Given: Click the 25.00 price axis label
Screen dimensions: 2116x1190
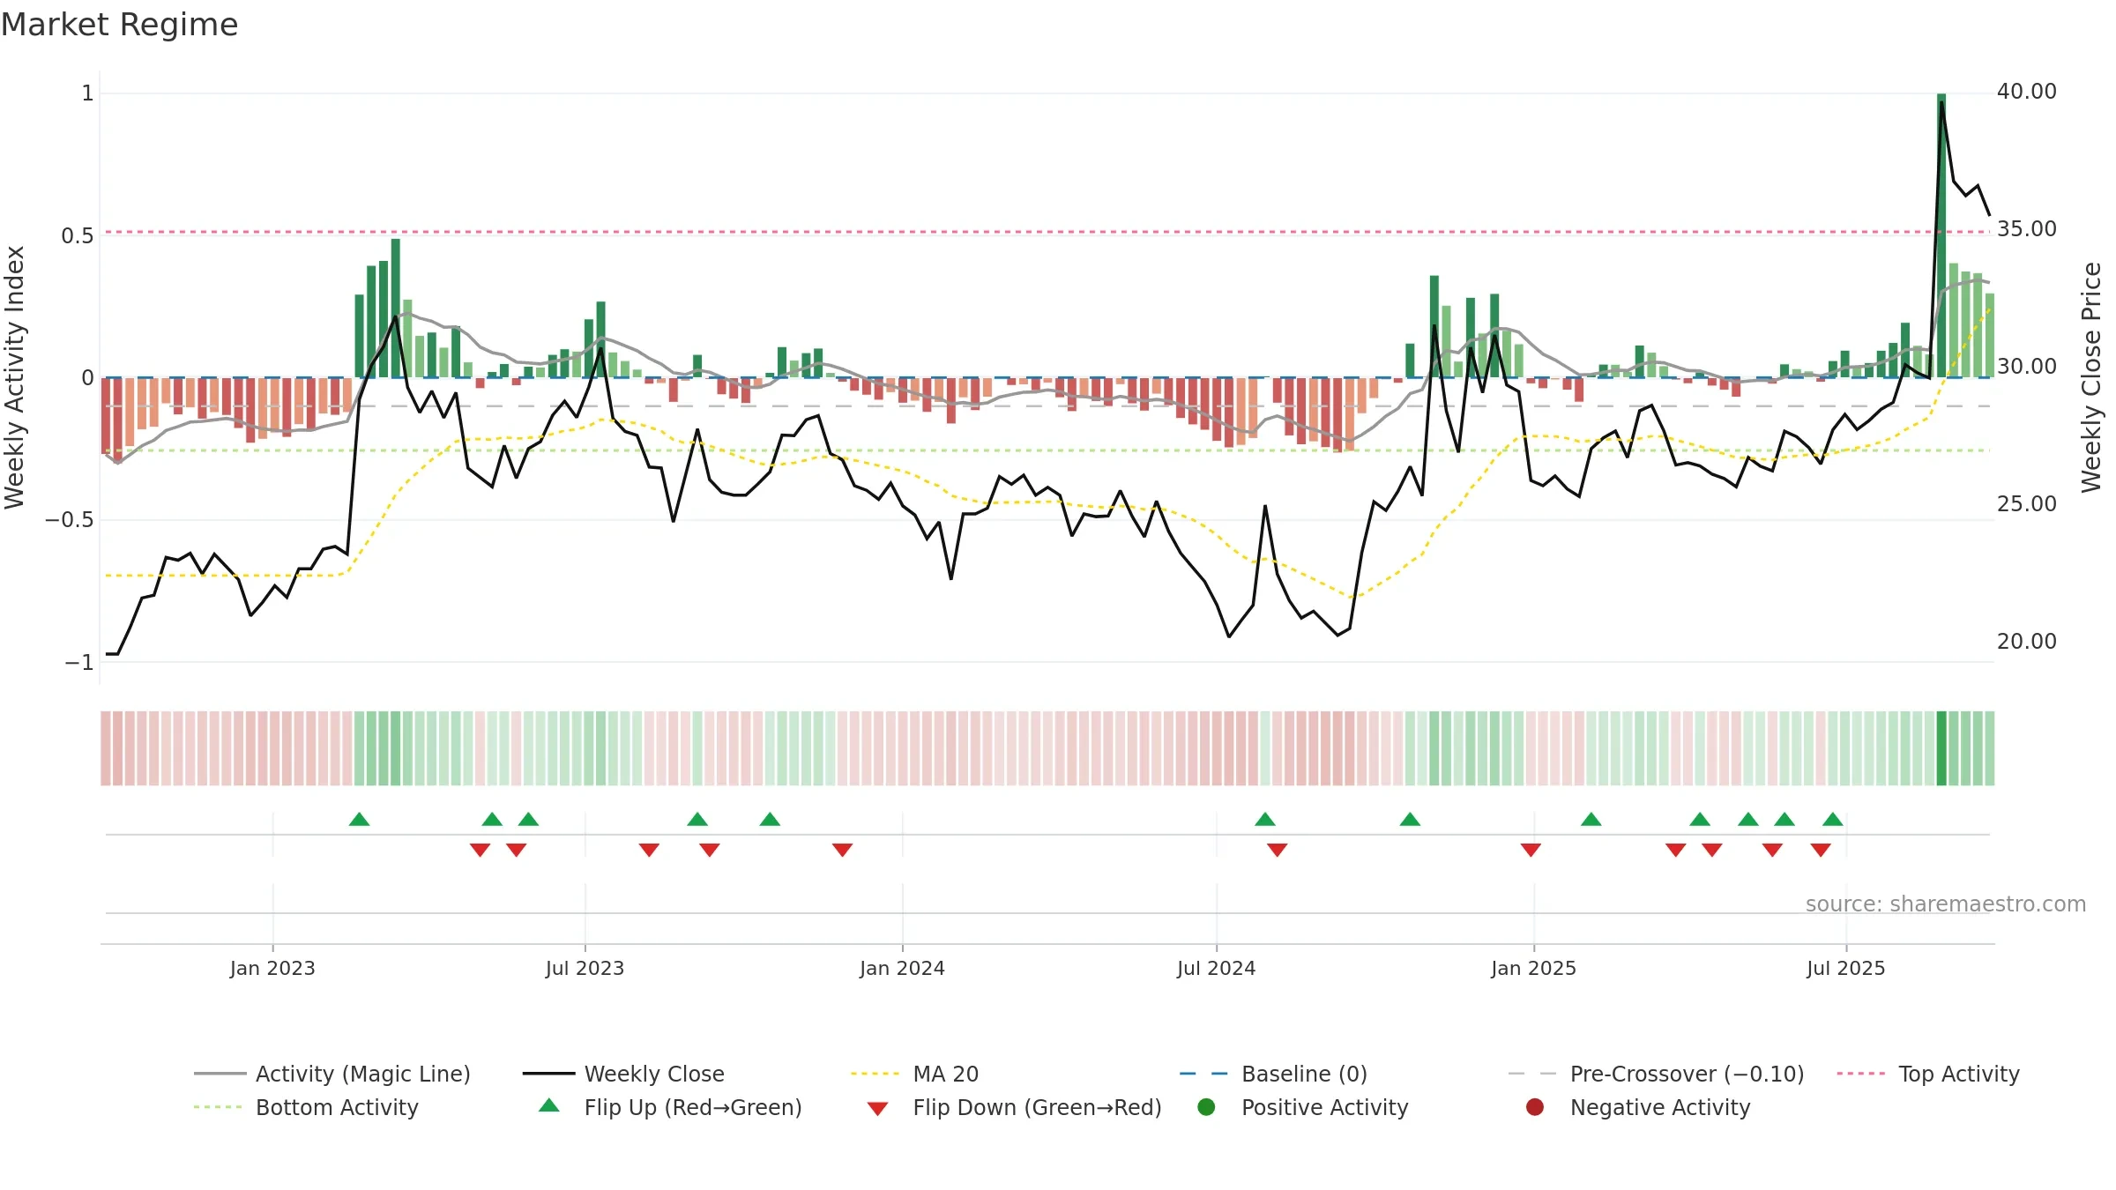Looking at the screenshot, I should 2026,504.
